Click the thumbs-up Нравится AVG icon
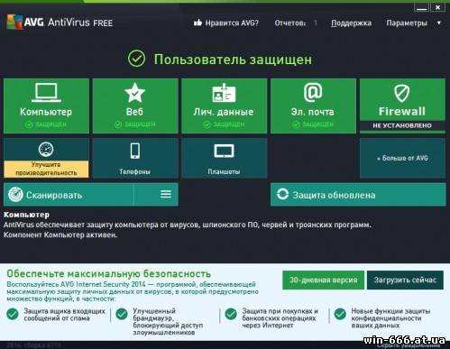450x349 pixels. coord(197,23)
